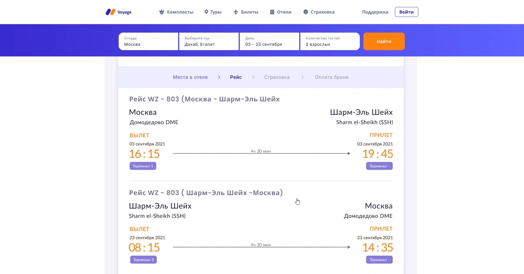Click the crown icon beside Комплекты
The width and height of the screenshot is (524, 274).
point(162,12)
